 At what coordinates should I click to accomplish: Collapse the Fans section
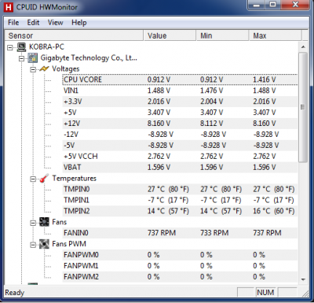[x=33, y=223]
